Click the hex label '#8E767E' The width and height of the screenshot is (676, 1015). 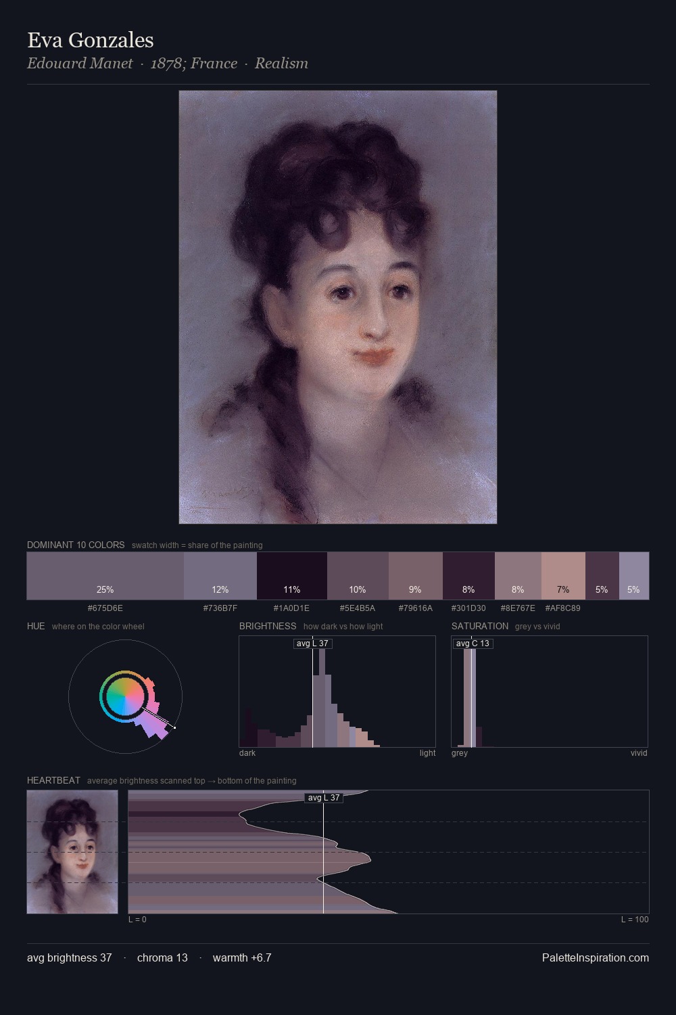[x=518, y=608]
